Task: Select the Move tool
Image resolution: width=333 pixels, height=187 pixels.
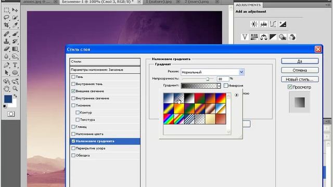Action: click(x=15, y=10)
